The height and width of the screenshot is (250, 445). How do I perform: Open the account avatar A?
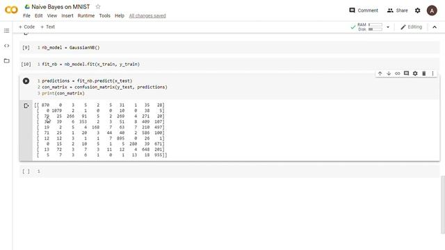coord(432,10)
